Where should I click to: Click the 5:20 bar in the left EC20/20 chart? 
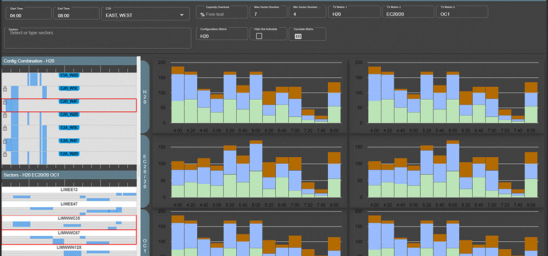pyautogui.click(x=230, y=172)
